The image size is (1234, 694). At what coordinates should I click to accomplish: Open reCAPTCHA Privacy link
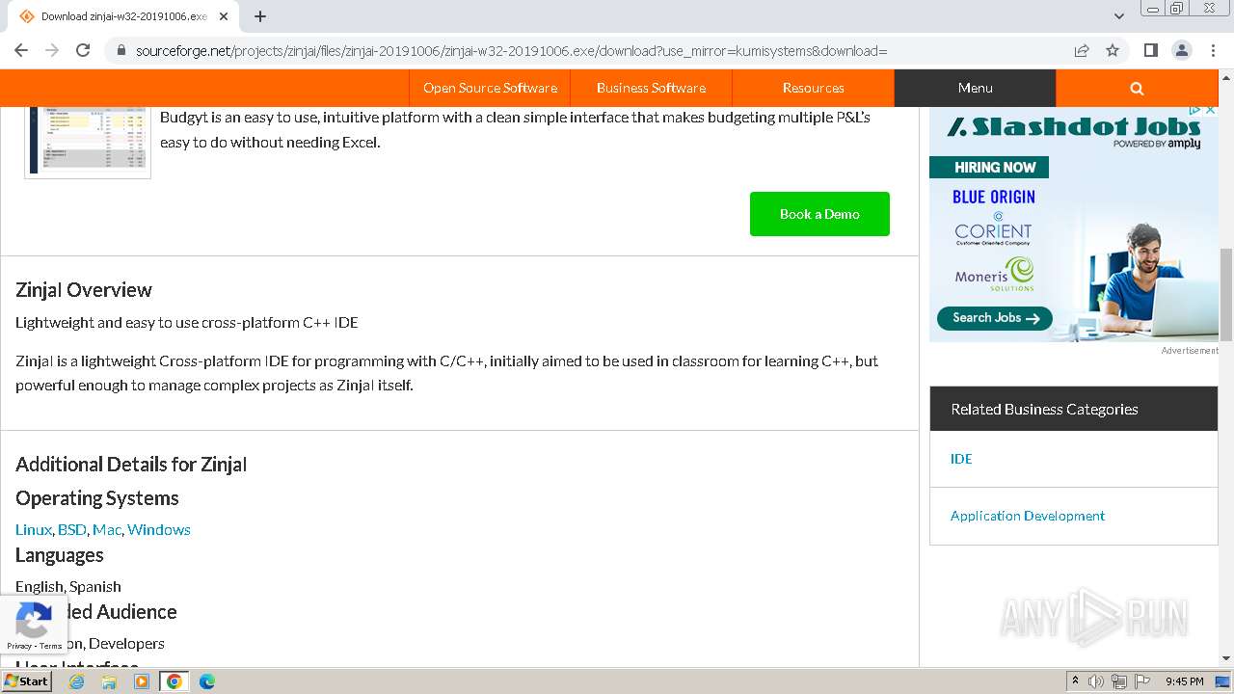coord(19,646)
